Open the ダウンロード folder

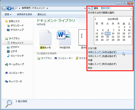point(17,25)
